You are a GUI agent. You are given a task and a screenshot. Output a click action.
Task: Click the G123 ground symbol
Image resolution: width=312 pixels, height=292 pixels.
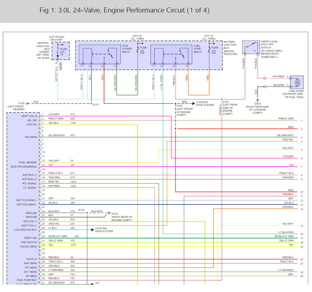click(109, 213)
